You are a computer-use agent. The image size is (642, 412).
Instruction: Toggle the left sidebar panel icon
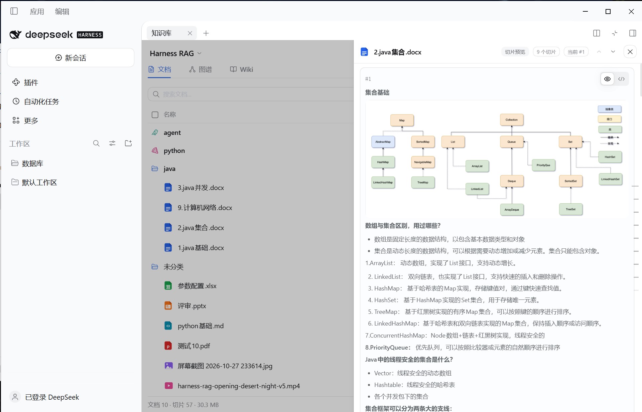tap(14, 11)
